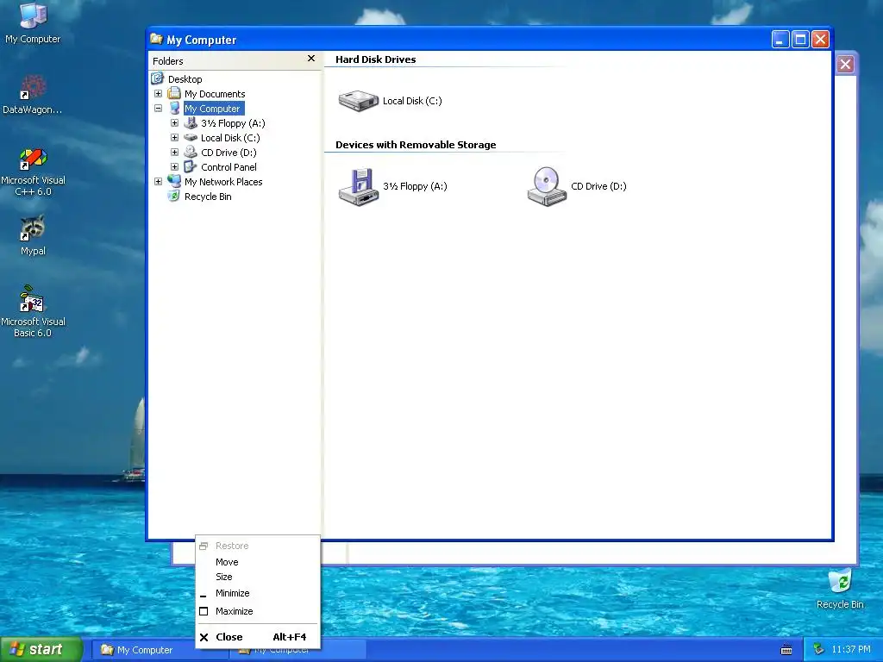Select Microsoft Visual Basic 6.0 shortcut

pyautogui.click(x=33, y=311)
